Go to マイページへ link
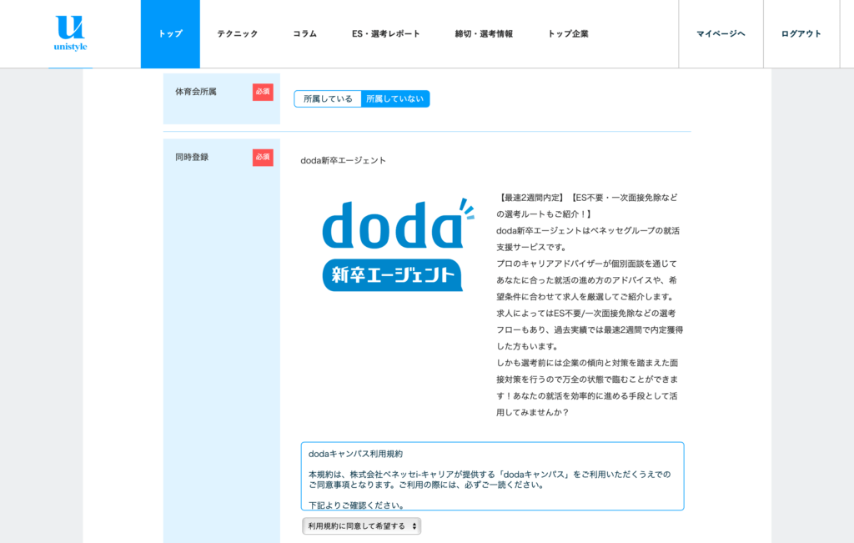 [721, 33]
